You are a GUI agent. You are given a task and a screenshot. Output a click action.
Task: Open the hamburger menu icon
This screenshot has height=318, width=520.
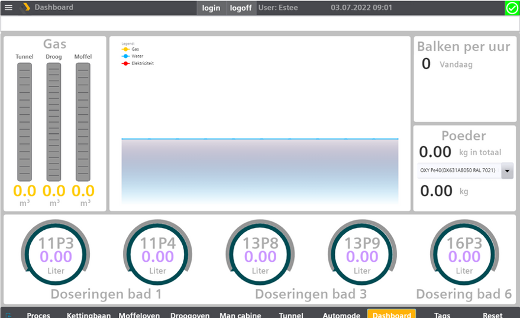point(9,7)
